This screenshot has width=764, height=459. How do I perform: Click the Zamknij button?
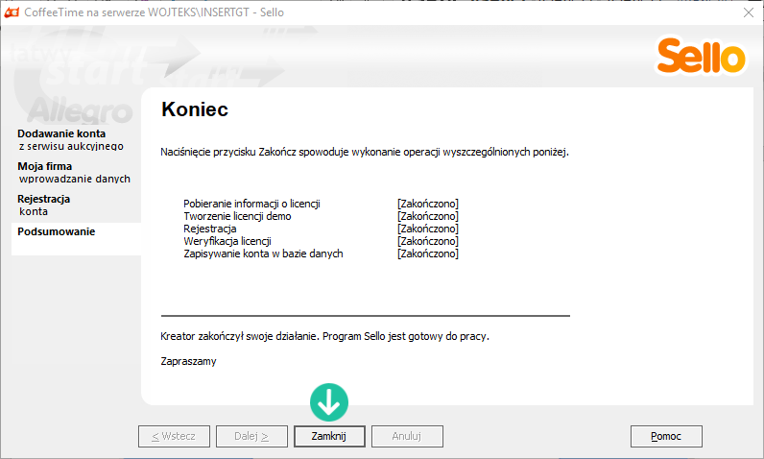click(x=329, y=436)
